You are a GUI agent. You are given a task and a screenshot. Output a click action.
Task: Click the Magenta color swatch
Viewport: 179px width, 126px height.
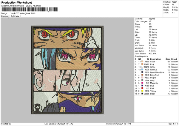click(x=142, y=83)
